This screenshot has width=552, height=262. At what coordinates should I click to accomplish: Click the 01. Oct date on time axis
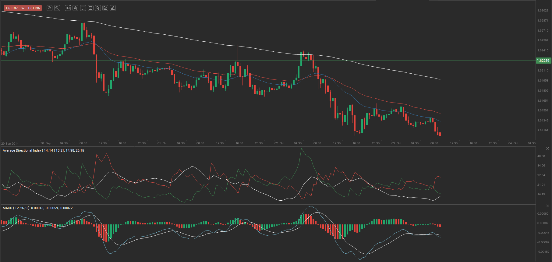162,143
